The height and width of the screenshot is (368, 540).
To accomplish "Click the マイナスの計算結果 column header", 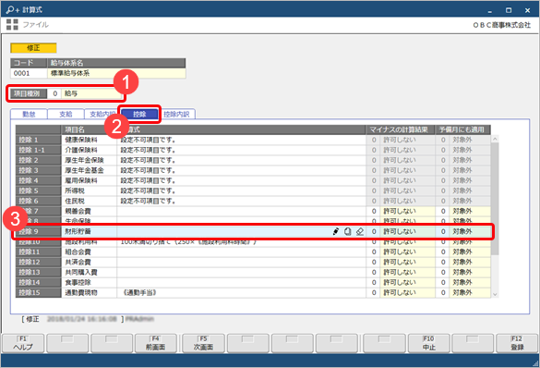I will tap(401, 129).
